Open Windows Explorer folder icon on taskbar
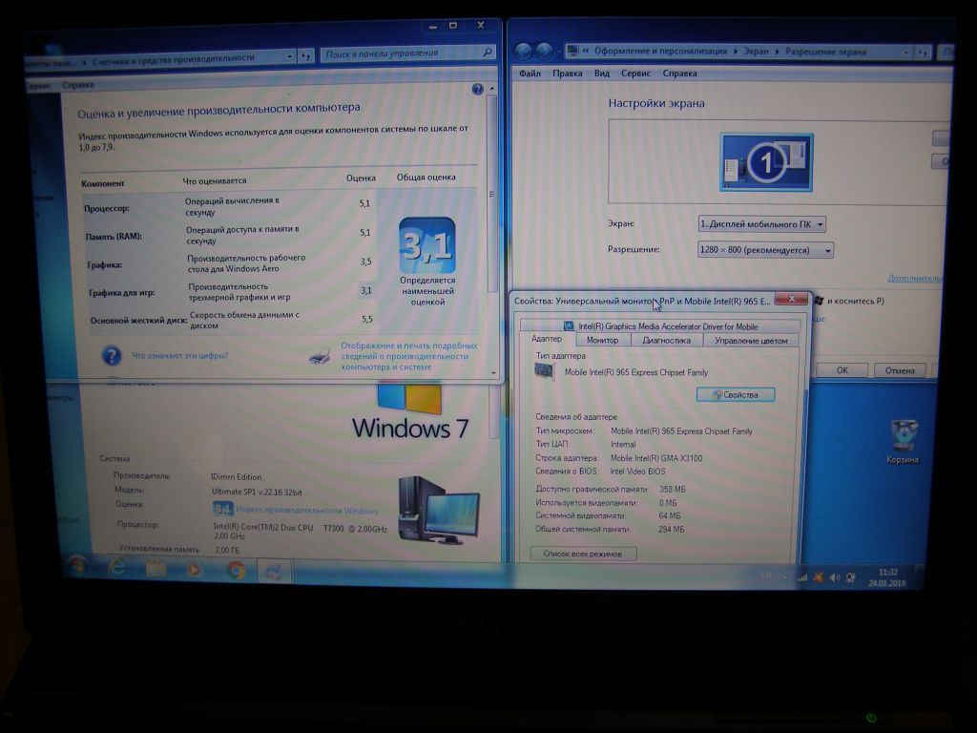977x733 pixels. click(156, 568)
